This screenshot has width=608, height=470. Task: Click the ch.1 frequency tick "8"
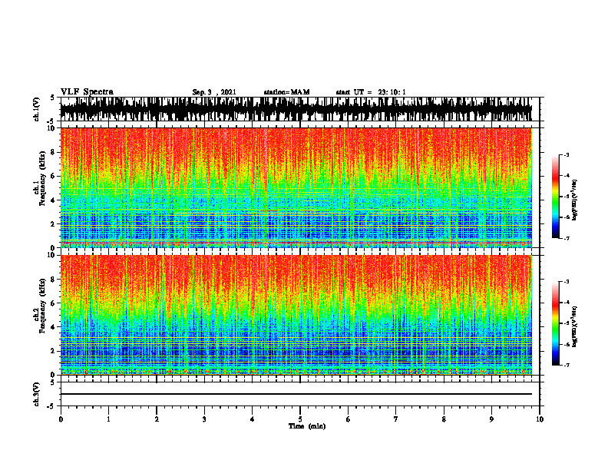coord(54,152)
